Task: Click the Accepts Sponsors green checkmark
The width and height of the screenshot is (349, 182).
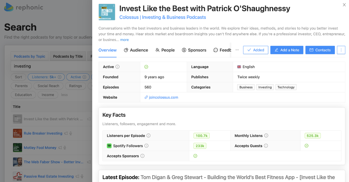Action: click(195, 156)
